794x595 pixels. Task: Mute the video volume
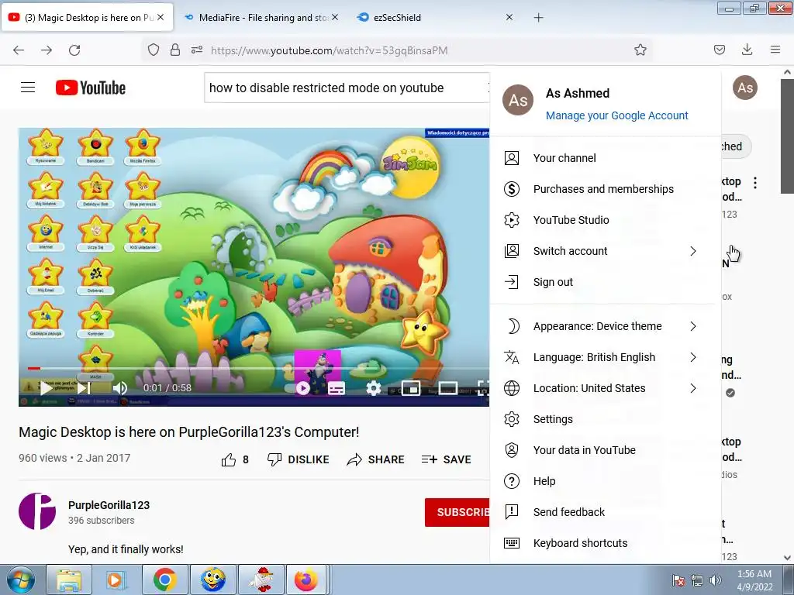tap(120, 388)
